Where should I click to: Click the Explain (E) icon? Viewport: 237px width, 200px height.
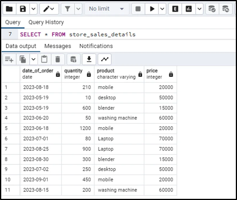[x=175, y=9]
